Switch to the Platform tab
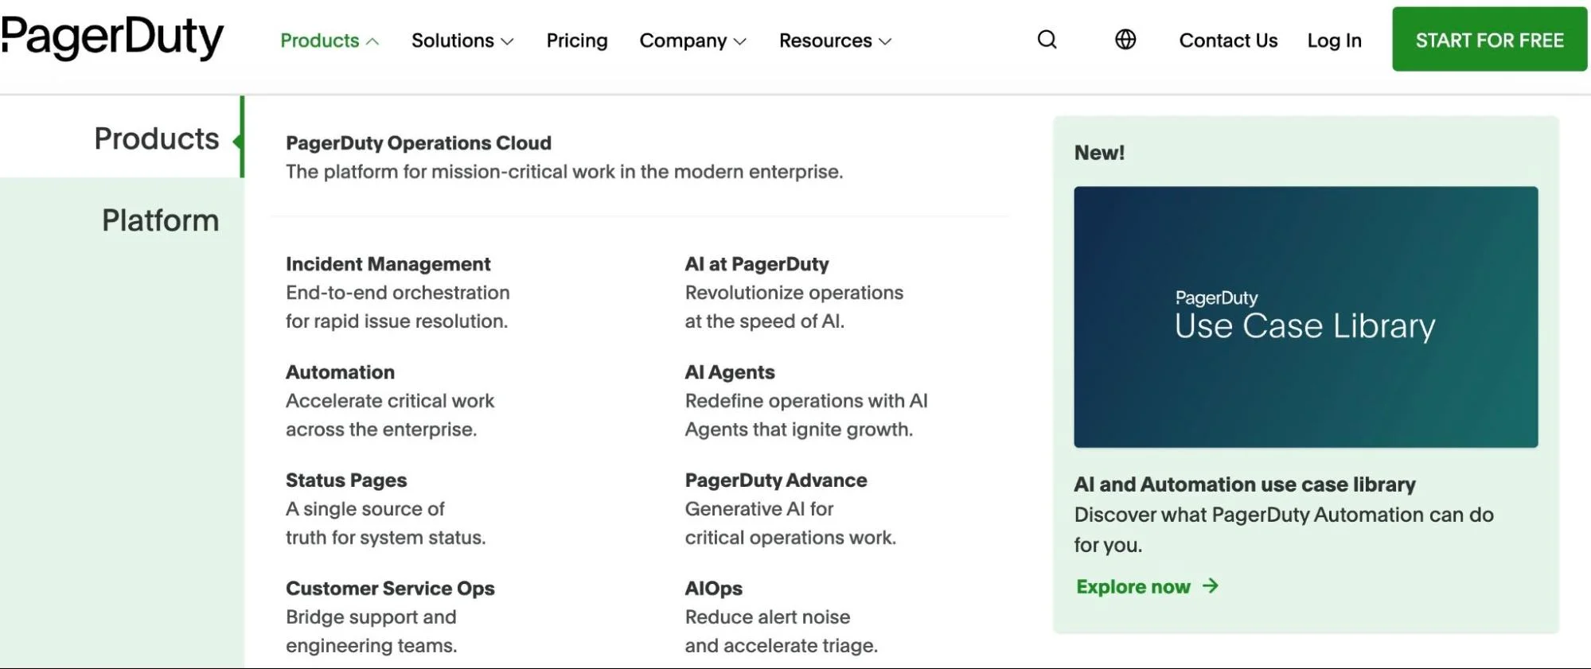Image resolution: width=1591 pixels, height=669 pixels. (160, 220)
